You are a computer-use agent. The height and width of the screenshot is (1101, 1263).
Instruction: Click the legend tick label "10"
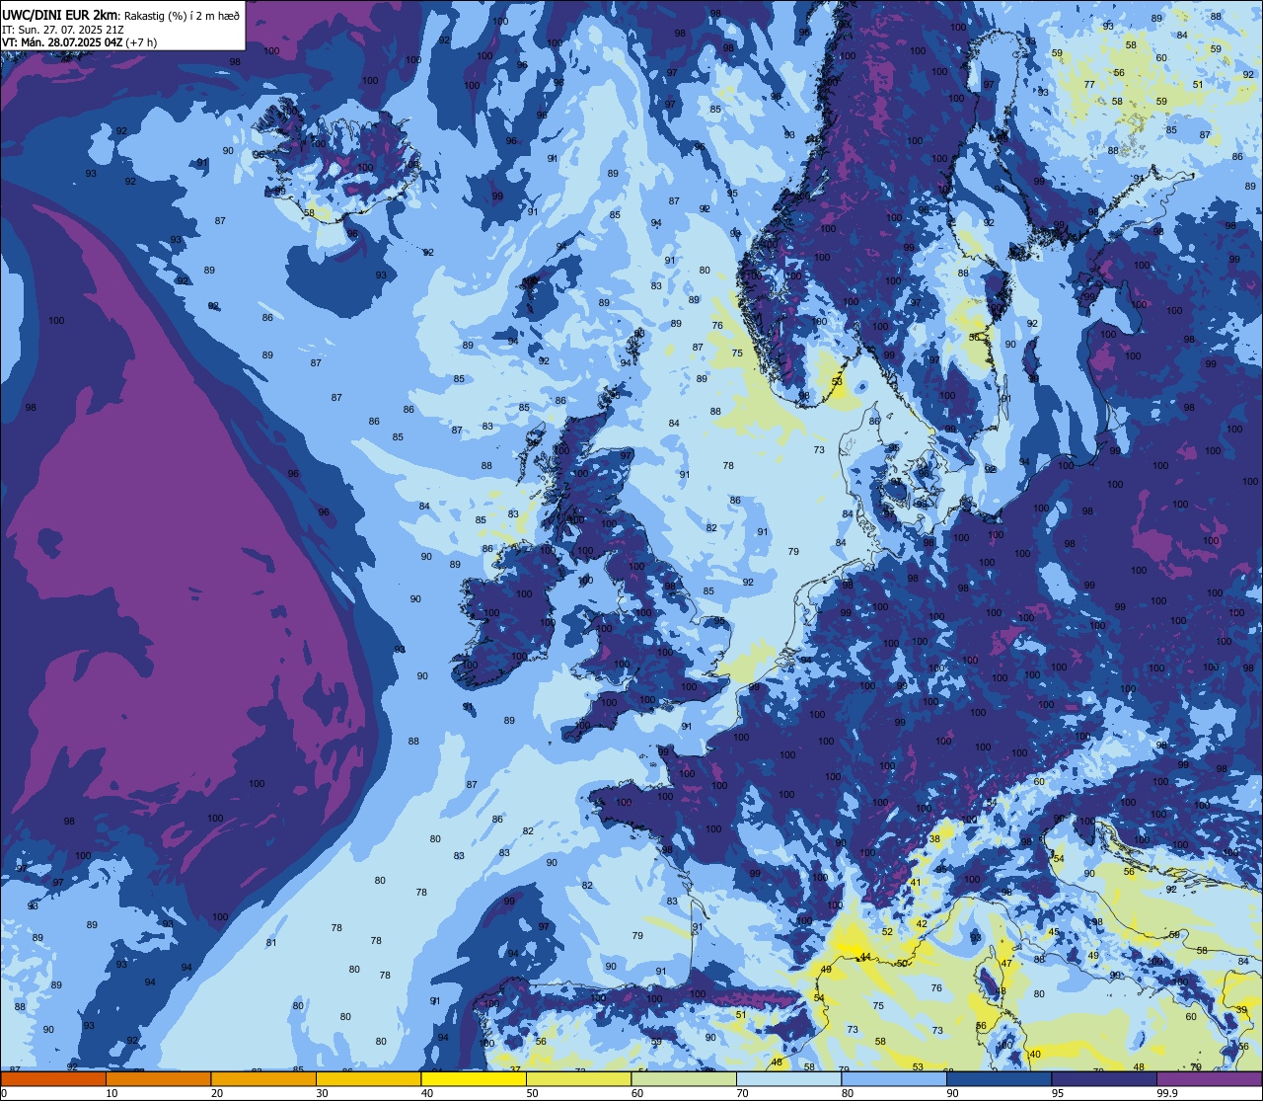coord(111,1093)
